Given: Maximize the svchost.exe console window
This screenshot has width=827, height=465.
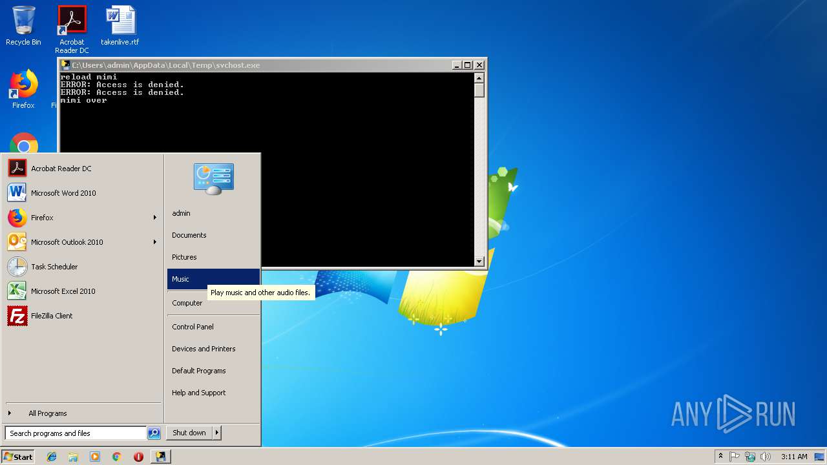Looking at the screenshot, I should point(468,65).
